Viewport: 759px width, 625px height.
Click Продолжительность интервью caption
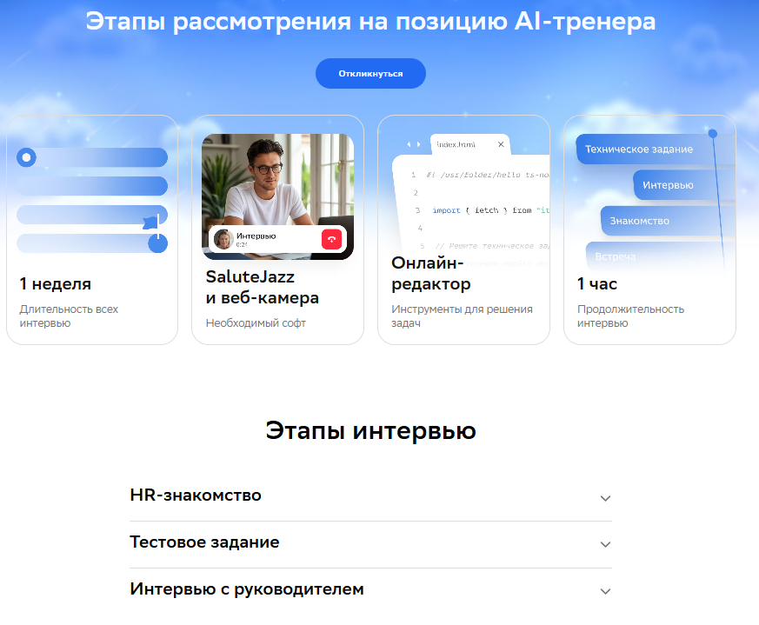pyautogui.click(x=630, y=316)
